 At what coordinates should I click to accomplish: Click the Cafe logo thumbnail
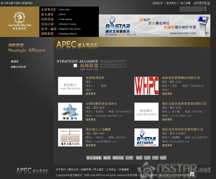pyautogui.click(x=70, y=137)
